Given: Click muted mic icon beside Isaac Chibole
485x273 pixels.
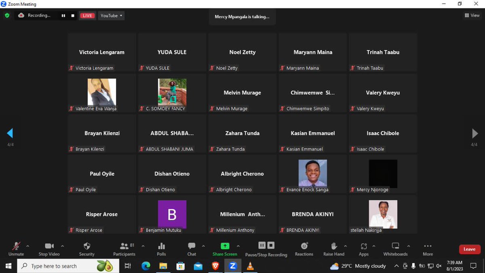Looking at the screenshot, I should [x=353, y=149].
